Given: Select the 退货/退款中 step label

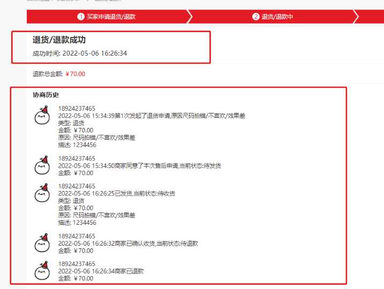Looking at the screenshot, I should point(277,17).
